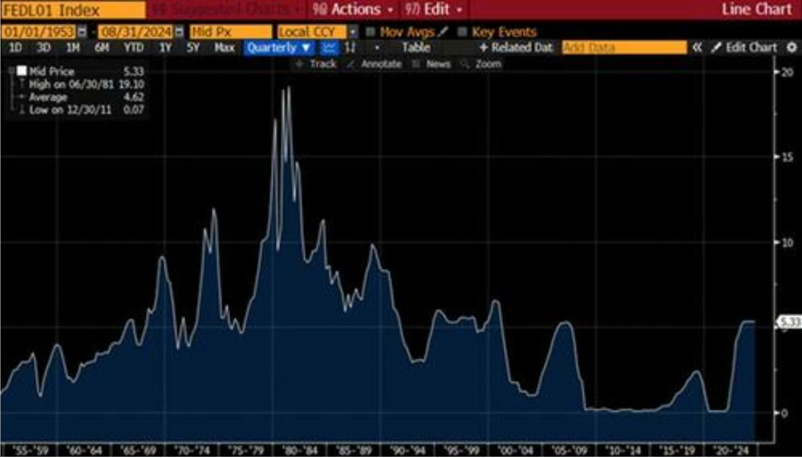Open the start date calendar picker icon
The height and width of the screenshot is (458, 802).
[x=82, y=32]
